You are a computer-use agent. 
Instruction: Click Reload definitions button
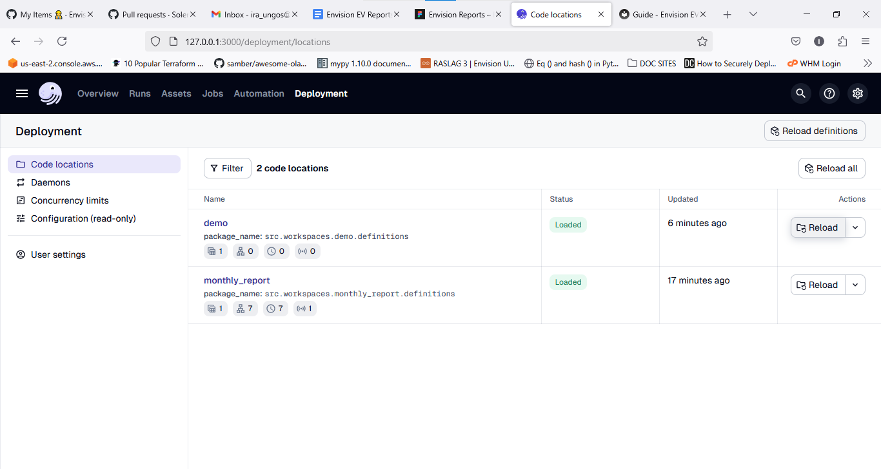815,131
